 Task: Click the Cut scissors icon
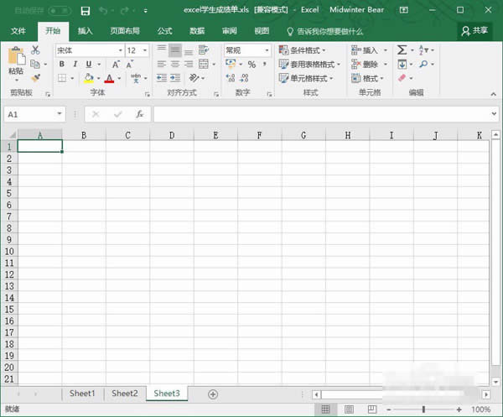click(x=35, y=50)
